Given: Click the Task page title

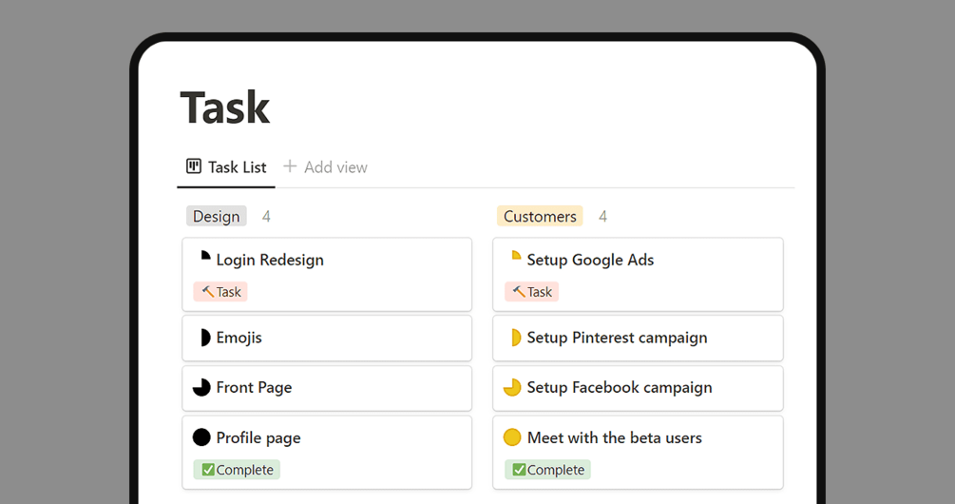Looking at the screenshot, I should click(225, 107).
